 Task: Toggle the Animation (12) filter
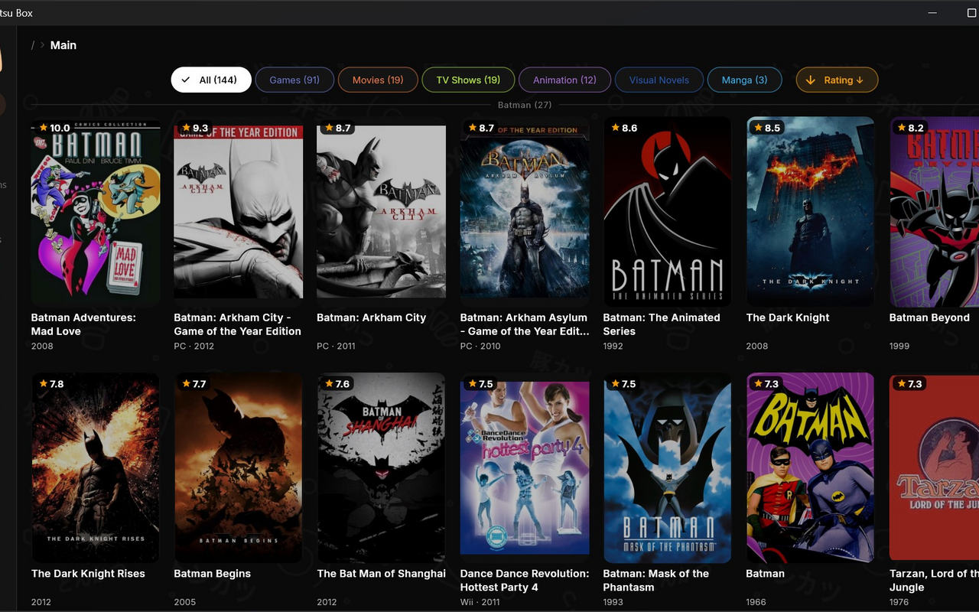(564, 80)
